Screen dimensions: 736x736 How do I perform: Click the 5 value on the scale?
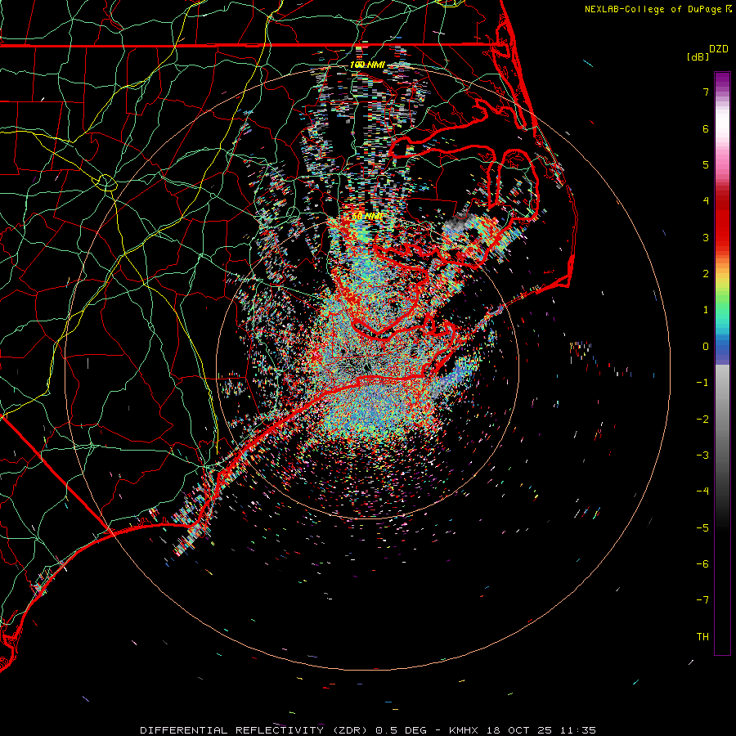706,165
